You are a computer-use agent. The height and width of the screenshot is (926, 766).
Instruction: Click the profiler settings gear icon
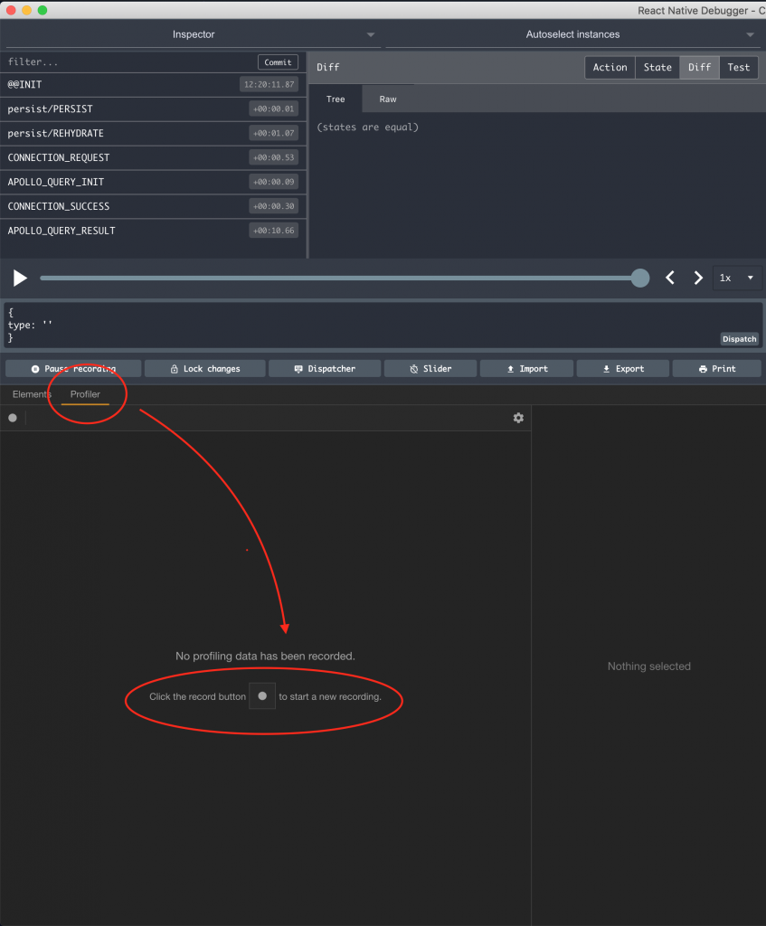518,418
